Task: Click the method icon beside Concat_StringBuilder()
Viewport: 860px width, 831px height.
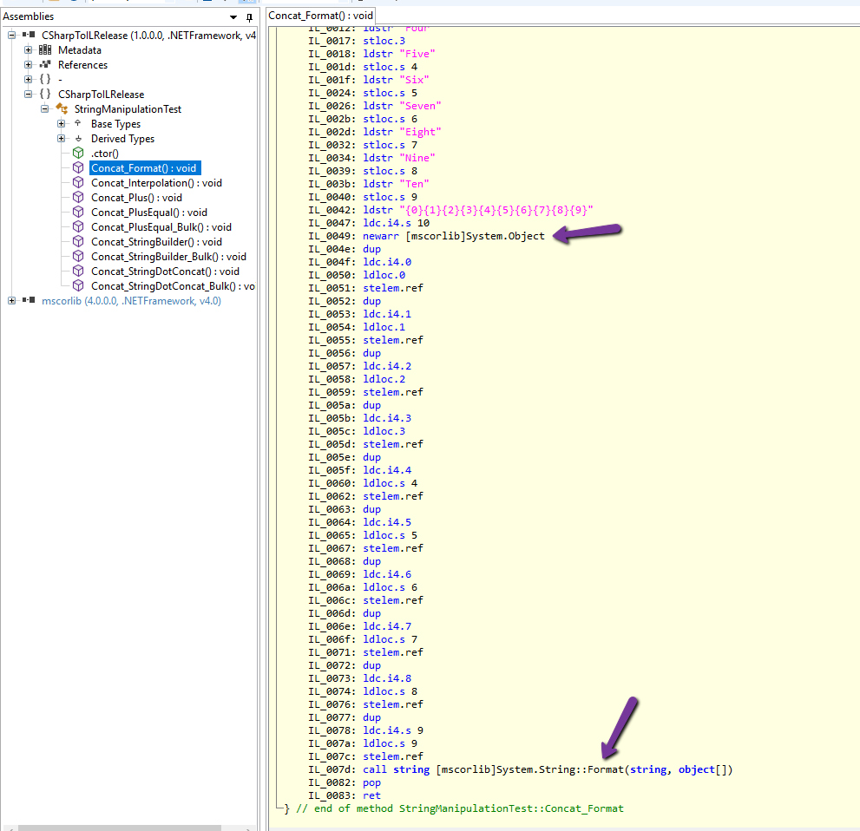Action: click(80, 241)
